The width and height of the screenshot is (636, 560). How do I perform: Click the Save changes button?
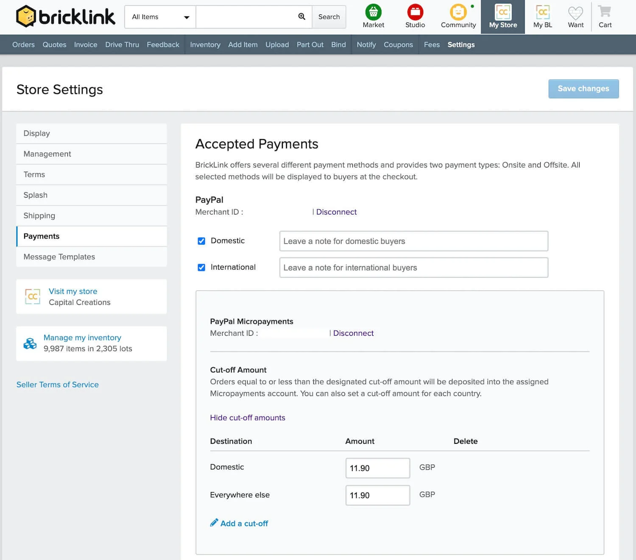tap(583, 89)
